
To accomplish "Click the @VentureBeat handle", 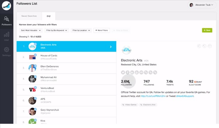I will [48, 91].
